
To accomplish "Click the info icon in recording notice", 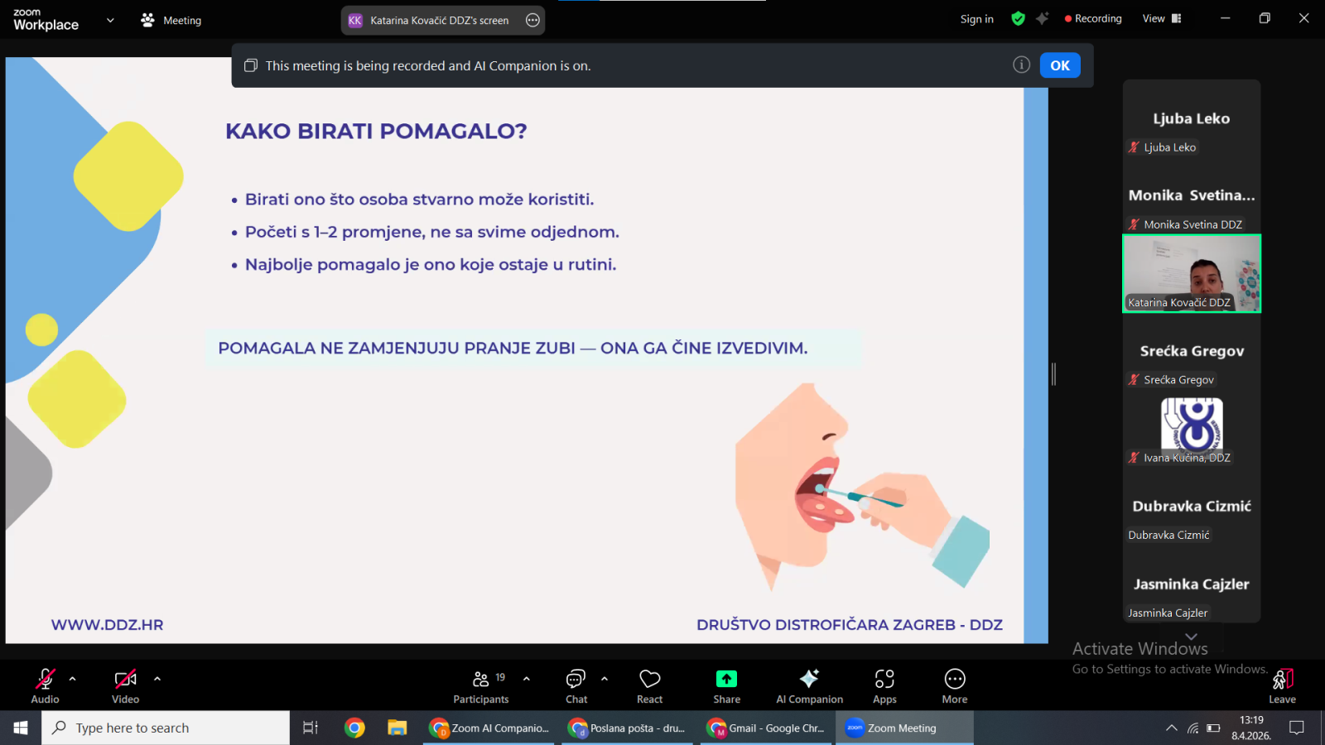I will coord(1021,65).
